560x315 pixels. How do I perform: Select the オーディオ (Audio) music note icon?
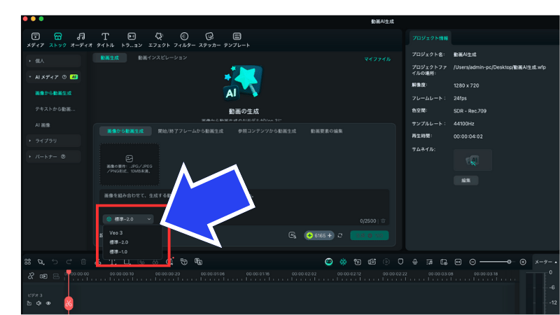pos(81,36)
